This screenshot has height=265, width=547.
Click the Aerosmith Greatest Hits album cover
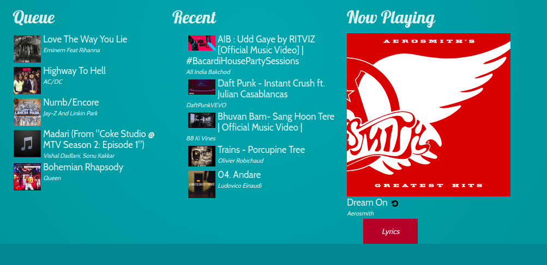point(429,115)
